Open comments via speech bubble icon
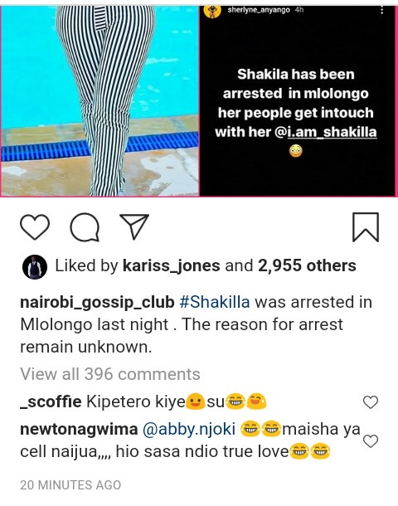This screenshot has height=506, width=398. click(85, 227)
